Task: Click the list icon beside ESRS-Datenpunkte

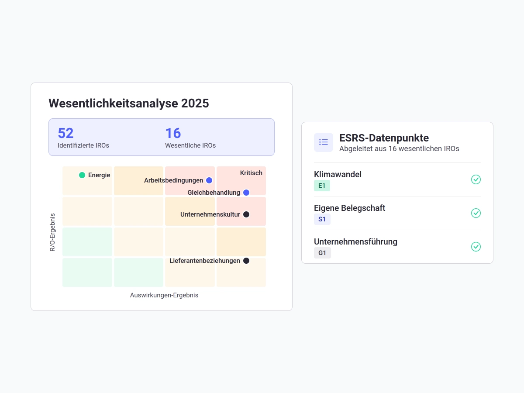Action: [x=324, y=142]
